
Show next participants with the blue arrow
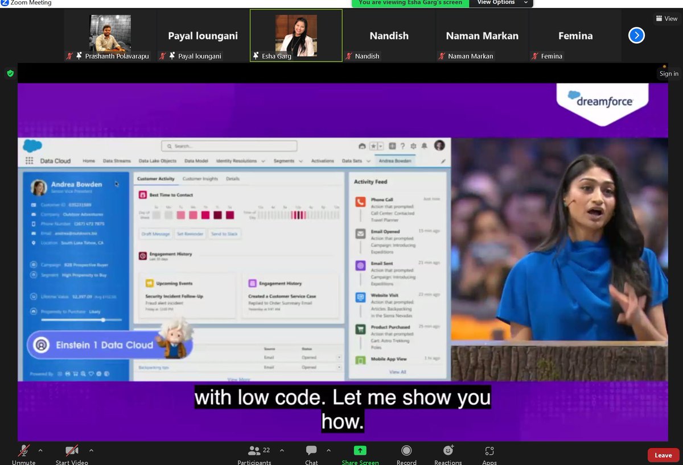pyautogui.click(x=636, y=35)
